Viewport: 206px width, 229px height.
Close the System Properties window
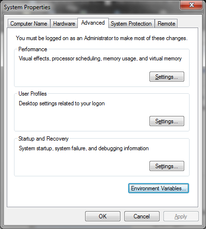(x=191, y=5)
